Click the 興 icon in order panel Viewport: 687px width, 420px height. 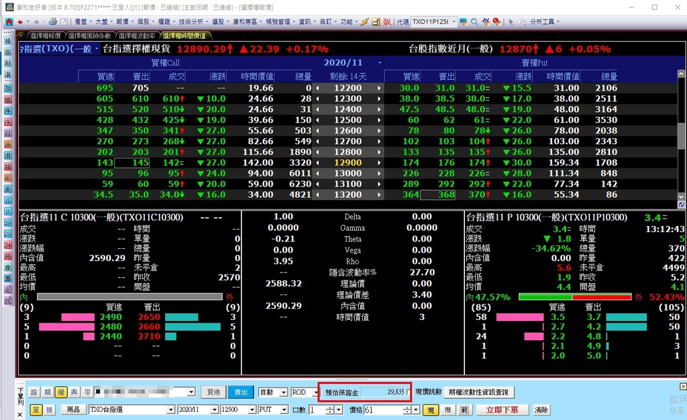(x=74, y=392)
